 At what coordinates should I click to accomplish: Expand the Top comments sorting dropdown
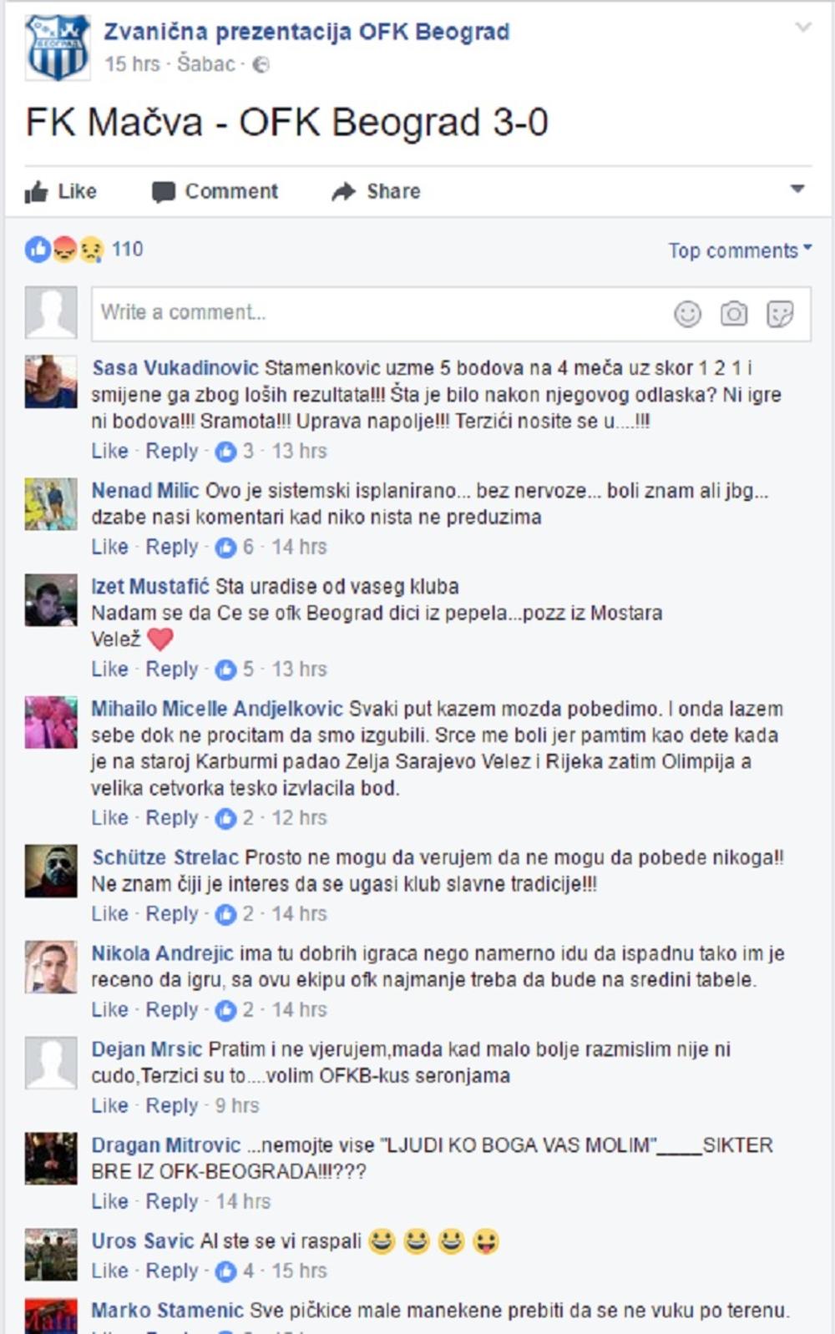tap(740, 250)
